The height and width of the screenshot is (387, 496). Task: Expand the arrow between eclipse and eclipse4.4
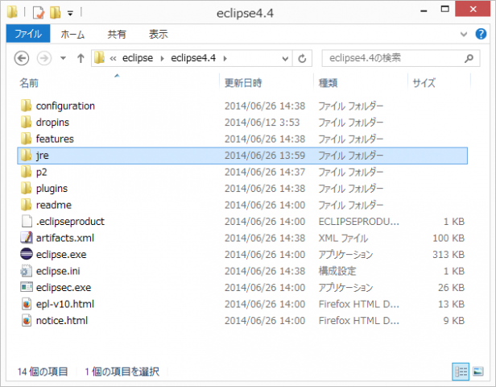(x=163, y=58)
